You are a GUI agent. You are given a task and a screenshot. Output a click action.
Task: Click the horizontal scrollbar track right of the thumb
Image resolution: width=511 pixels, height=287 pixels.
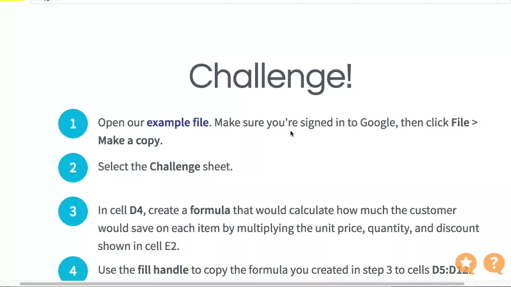click(487, 284)
